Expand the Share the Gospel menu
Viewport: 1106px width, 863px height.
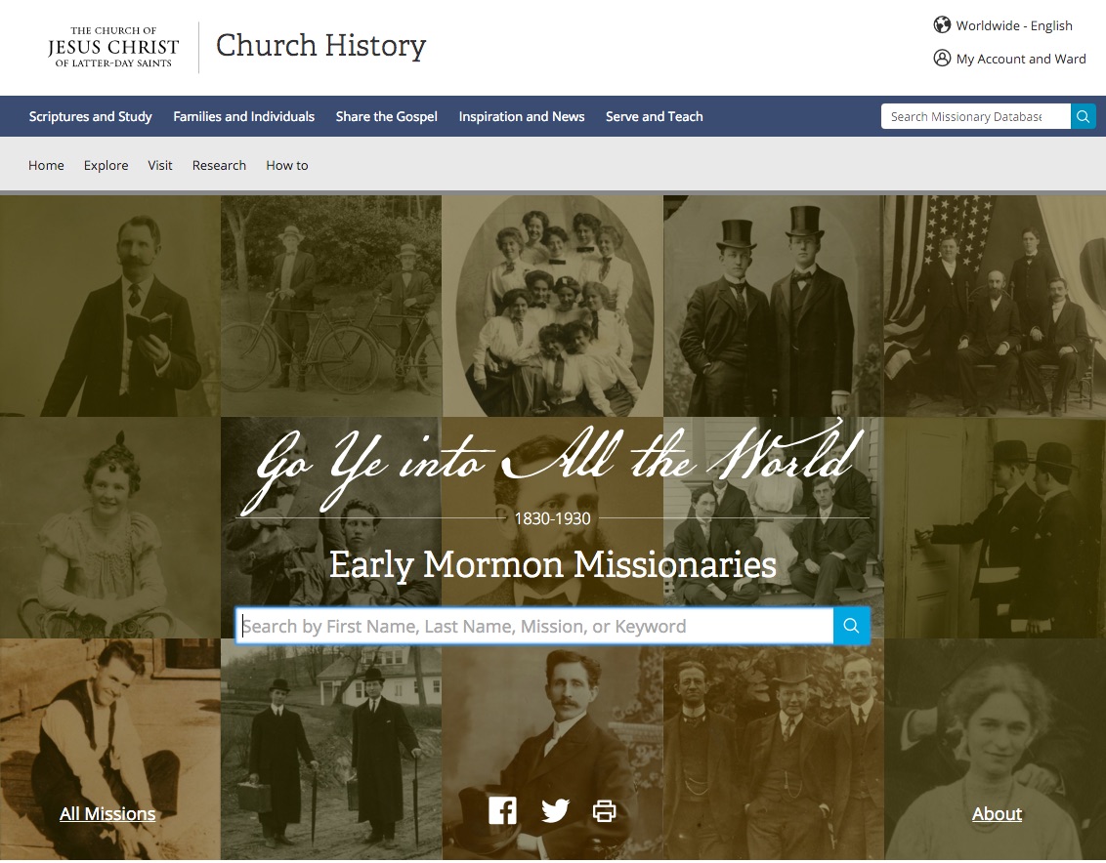coord(387,116)
